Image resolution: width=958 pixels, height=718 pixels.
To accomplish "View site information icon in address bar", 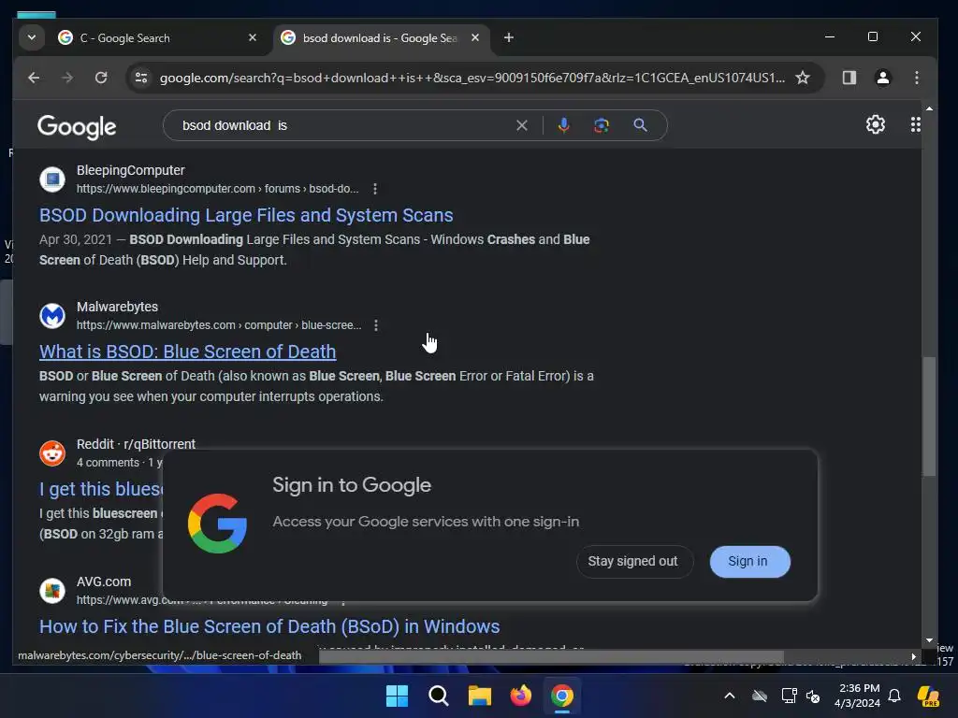I will [141, 78].
